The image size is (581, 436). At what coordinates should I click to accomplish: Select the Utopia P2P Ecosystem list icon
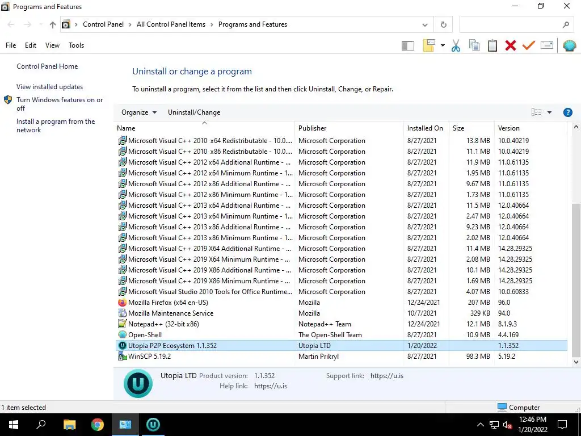tap(123, 346)
